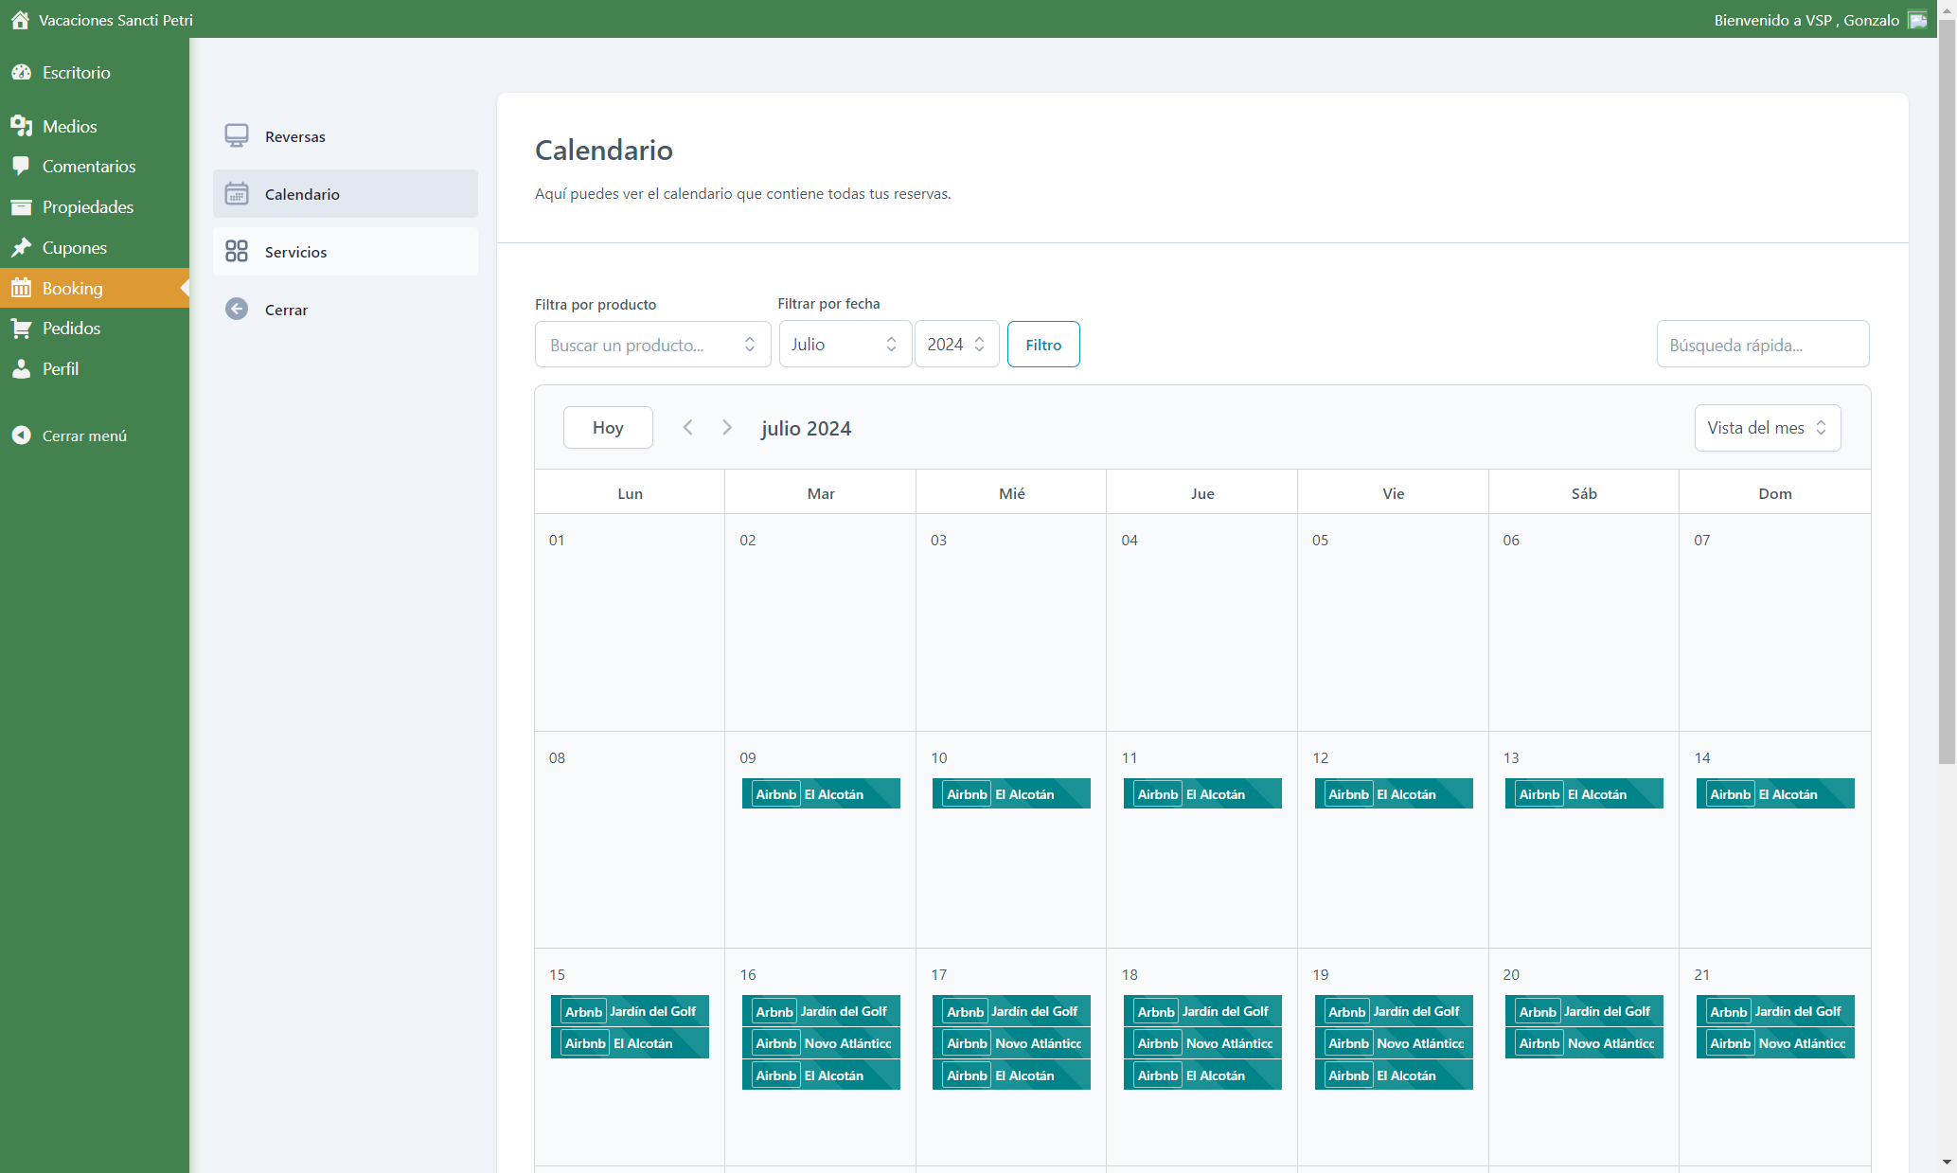Click the Filtro button
Image resolution: width=1957 pixels, height=1173 pixels.
pyautogui.click(x=1043, y=345)
